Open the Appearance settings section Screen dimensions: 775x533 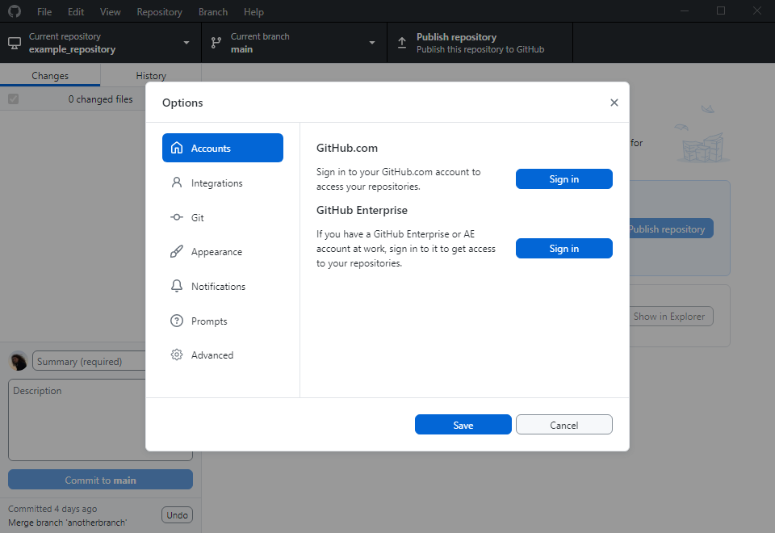coord(223,252)
